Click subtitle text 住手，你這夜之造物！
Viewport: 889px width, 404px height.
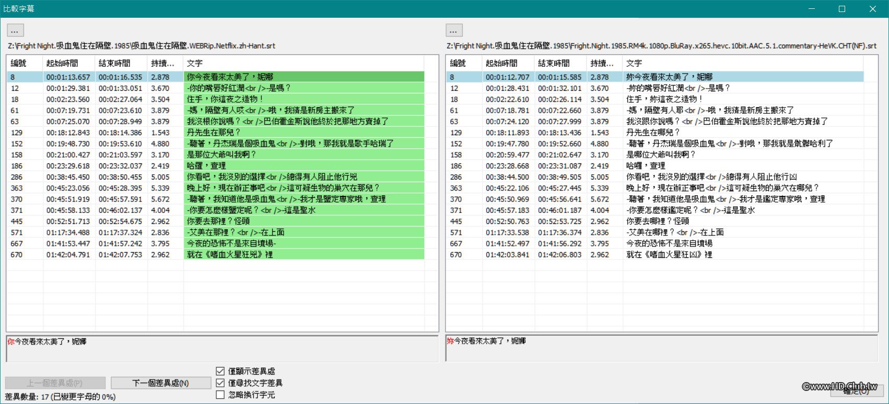point(225,99)
